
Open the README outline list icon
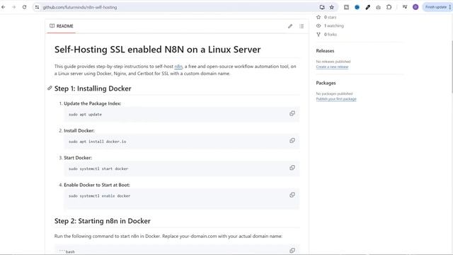pyautogui.click(x=302, y=26)
